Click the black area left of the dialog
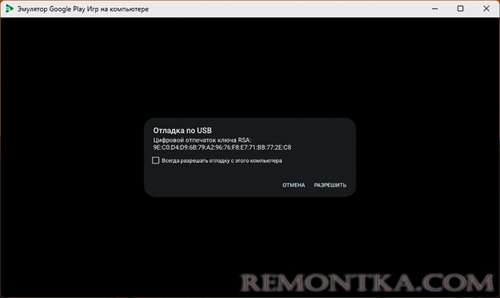Screen dimensions: 500x298 pos(72,158)
